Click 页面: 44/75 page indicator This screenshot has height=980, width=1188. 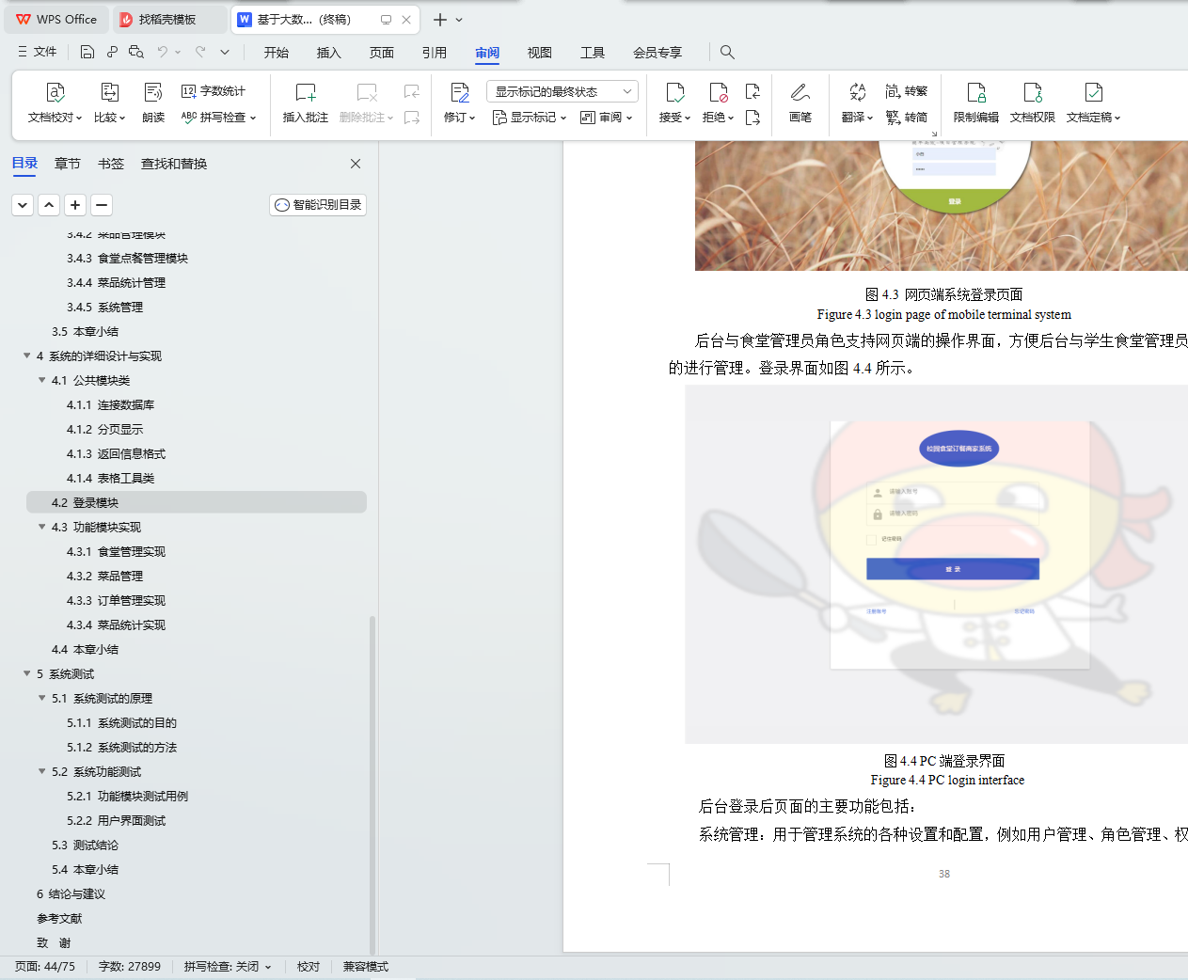tap(45, 967)
